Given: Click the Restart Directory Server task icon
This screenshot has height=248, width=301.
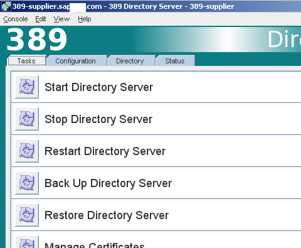Looking at the screenshot, I should (27, 151).
